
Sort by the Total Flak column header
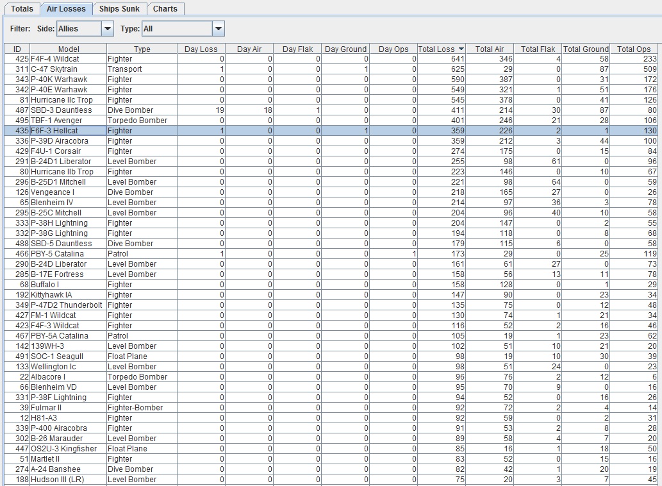pos(538,49)
